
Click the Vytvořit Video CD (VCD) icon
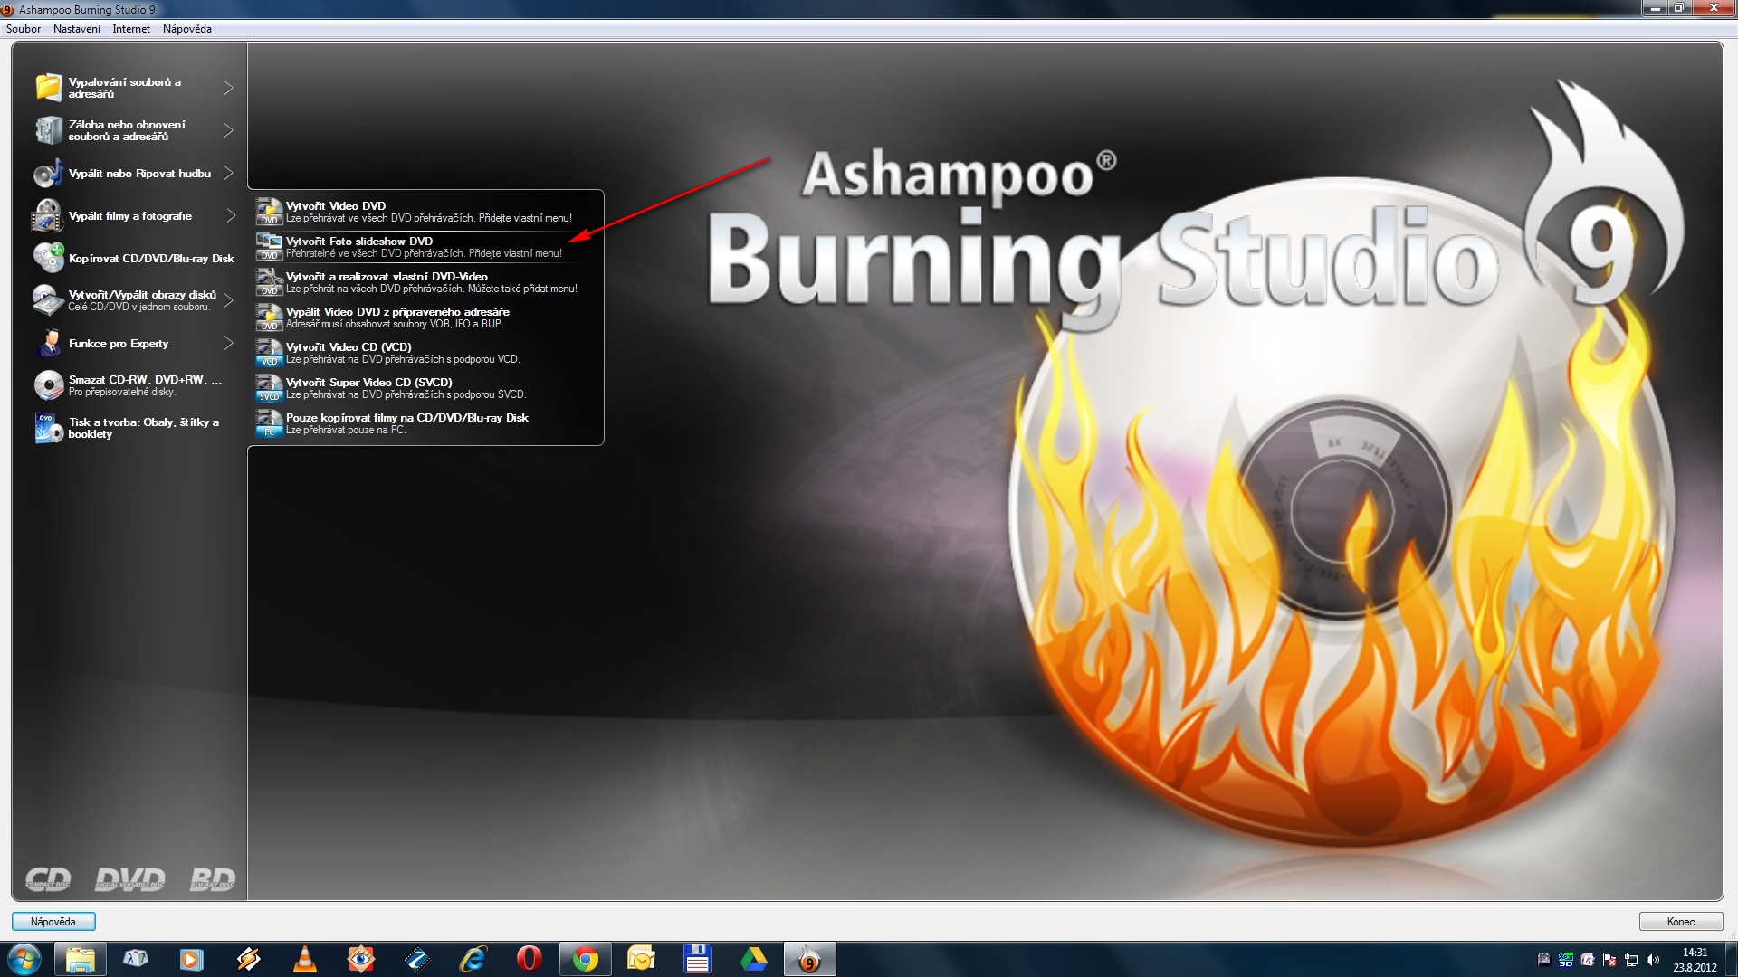point(269,353)
